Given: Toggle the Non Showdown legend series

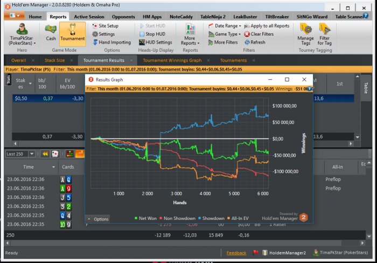Looking at the screenshot, I should [177, 218].
